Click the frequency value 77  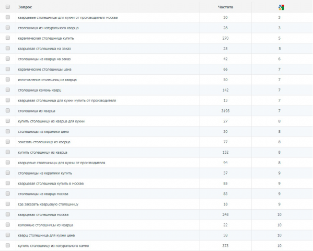[x=225, y=142]
